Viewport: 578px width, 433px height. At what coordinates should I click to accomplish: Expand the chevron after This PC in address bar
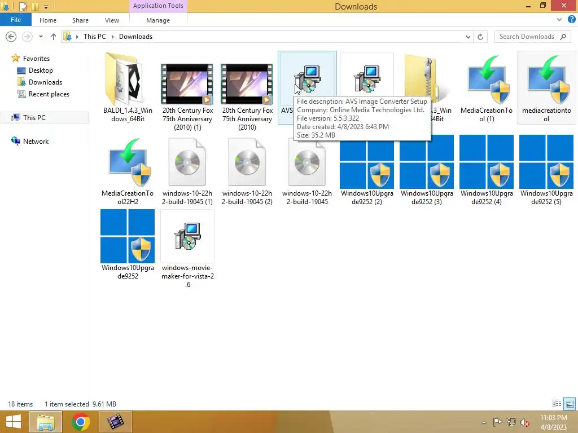[x=112, y=37]
